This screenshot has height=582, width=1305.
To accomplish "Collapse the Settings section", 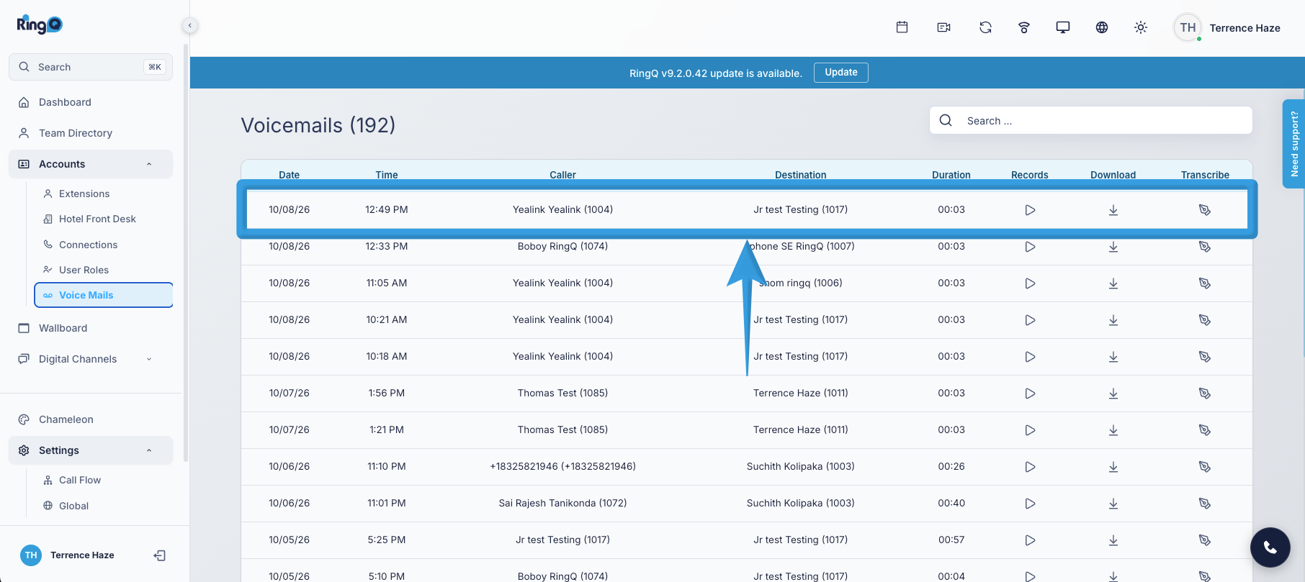I will [x=91, y=450].
